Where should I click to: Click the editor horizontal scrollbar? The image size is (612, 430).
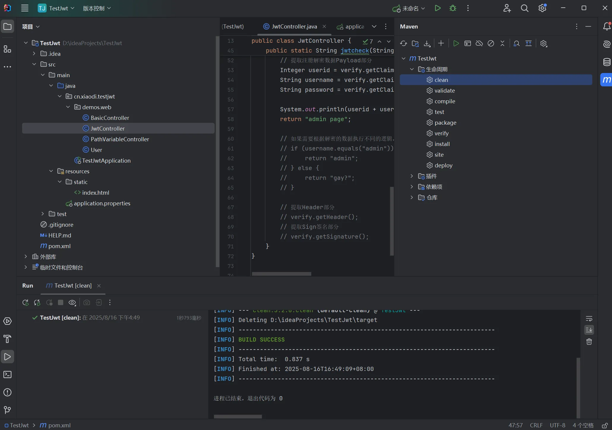(x=281, y=274)
